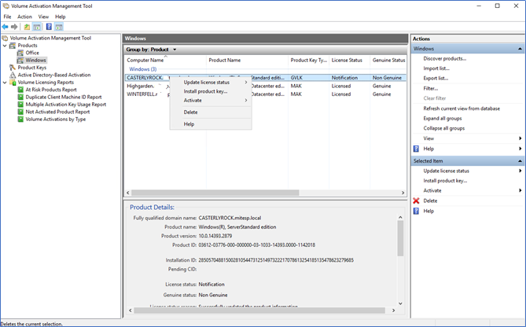526x327 pixels.
Task: Choose Help in the context menu
Action: click(x=211, y=124)
